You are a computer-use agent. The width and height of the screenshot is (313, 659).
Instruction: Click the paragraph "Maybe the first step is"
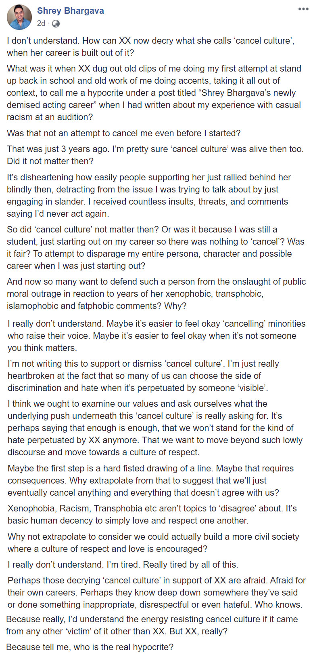tap(150, 480)
